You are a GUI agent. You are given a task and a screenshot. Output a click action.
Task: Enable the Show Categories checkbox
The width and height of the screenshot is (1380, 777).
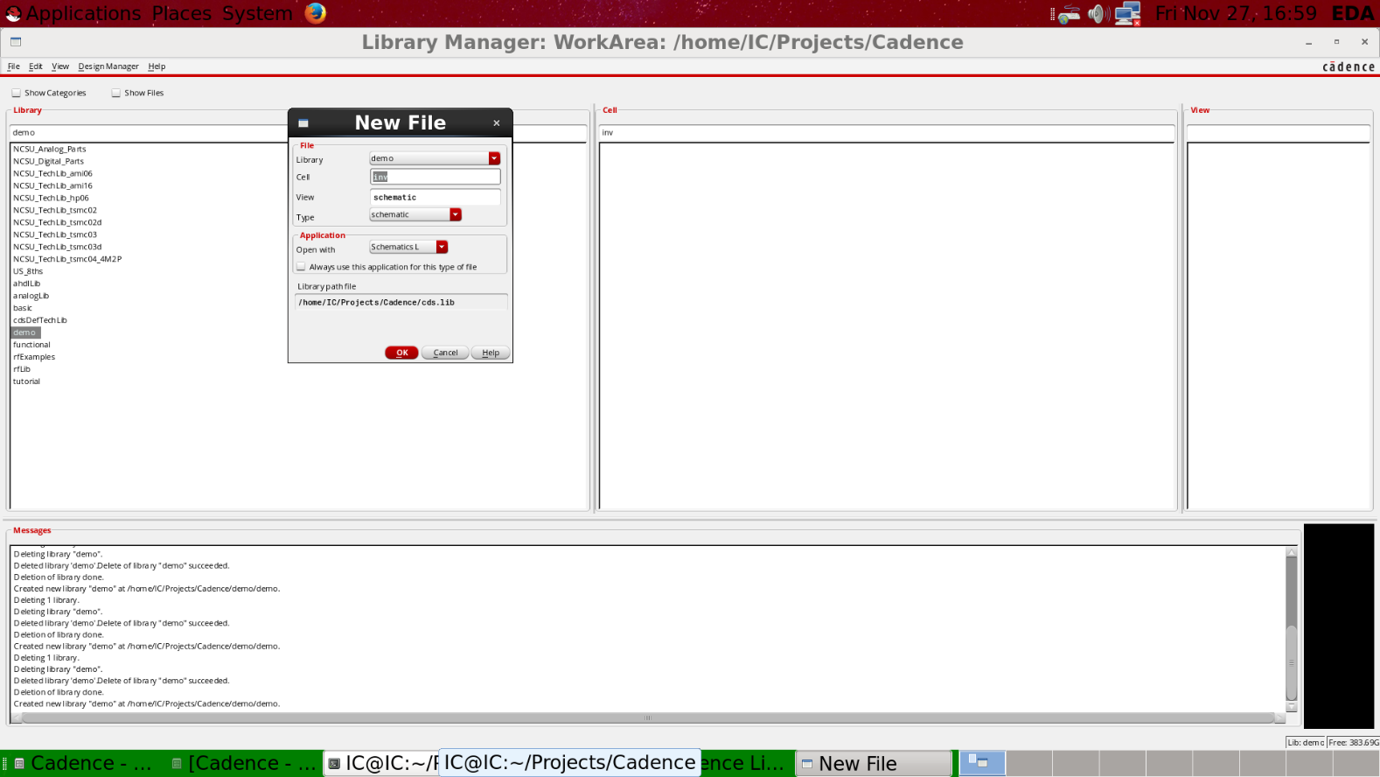click(x=17, y=93)
